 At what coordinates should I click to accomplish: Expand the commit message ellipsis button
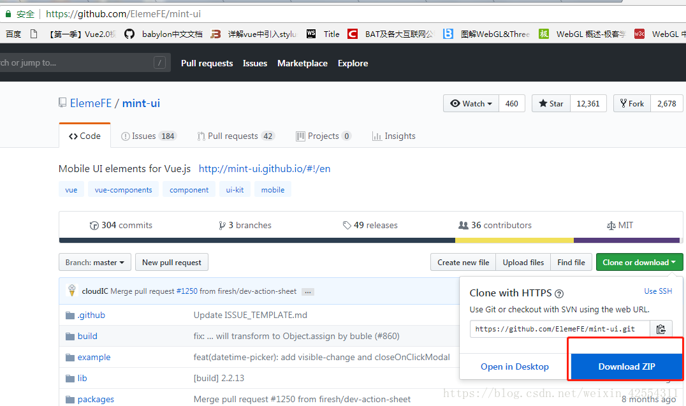click(308, 292)
